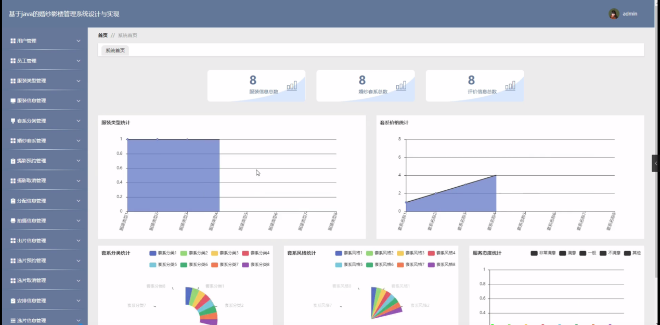Screen dimensions: 660x325
Task: Click the 服装类型统计 chart title
Action: pyautogui.click(x=115, y=123)
